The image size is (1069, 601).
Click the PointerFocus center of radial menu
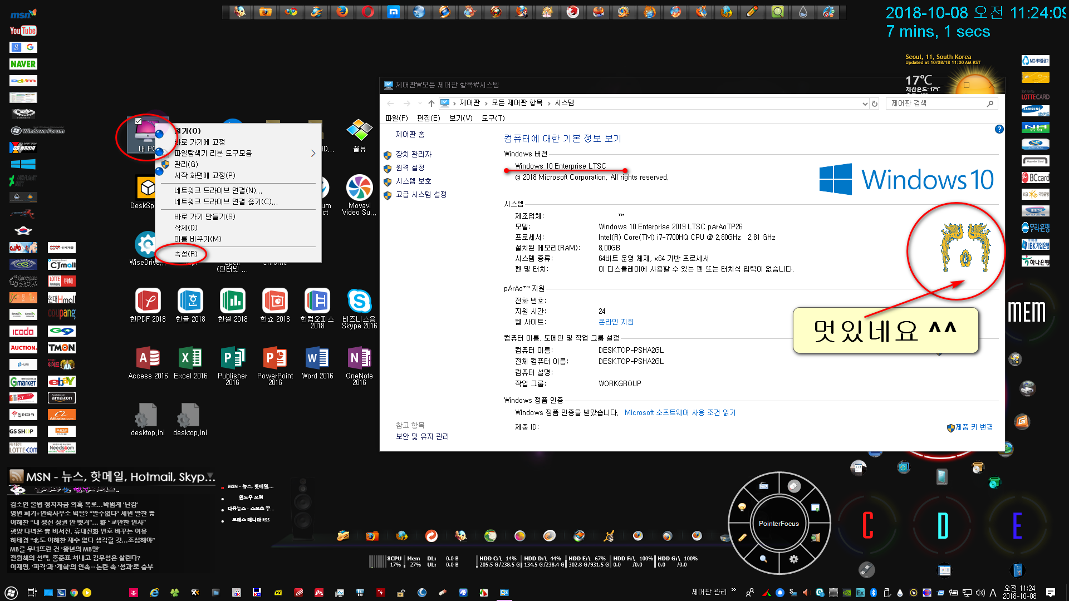click(x=779, y=523)
